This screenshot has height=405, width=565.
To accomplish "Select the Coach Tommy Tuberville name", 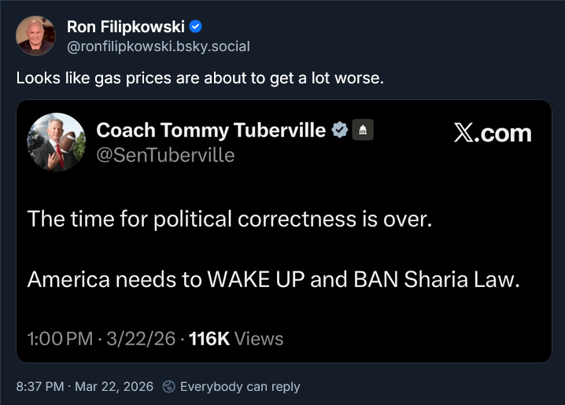I will pyautogui.click(x=210, y=131).
